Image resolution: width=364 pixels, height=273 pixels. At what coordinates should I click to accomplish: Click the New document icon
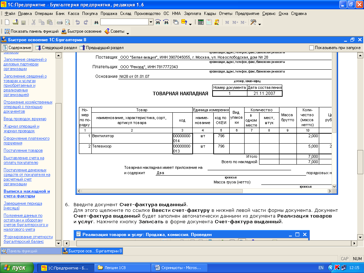[x=7, y=22]
